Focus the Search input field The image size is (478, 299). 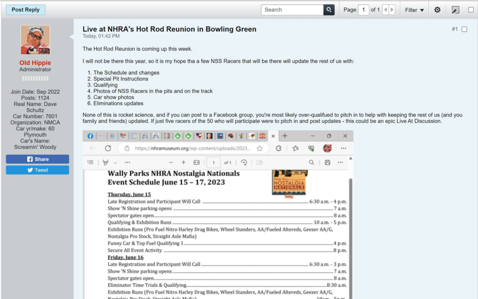click(x=292, y=10)
